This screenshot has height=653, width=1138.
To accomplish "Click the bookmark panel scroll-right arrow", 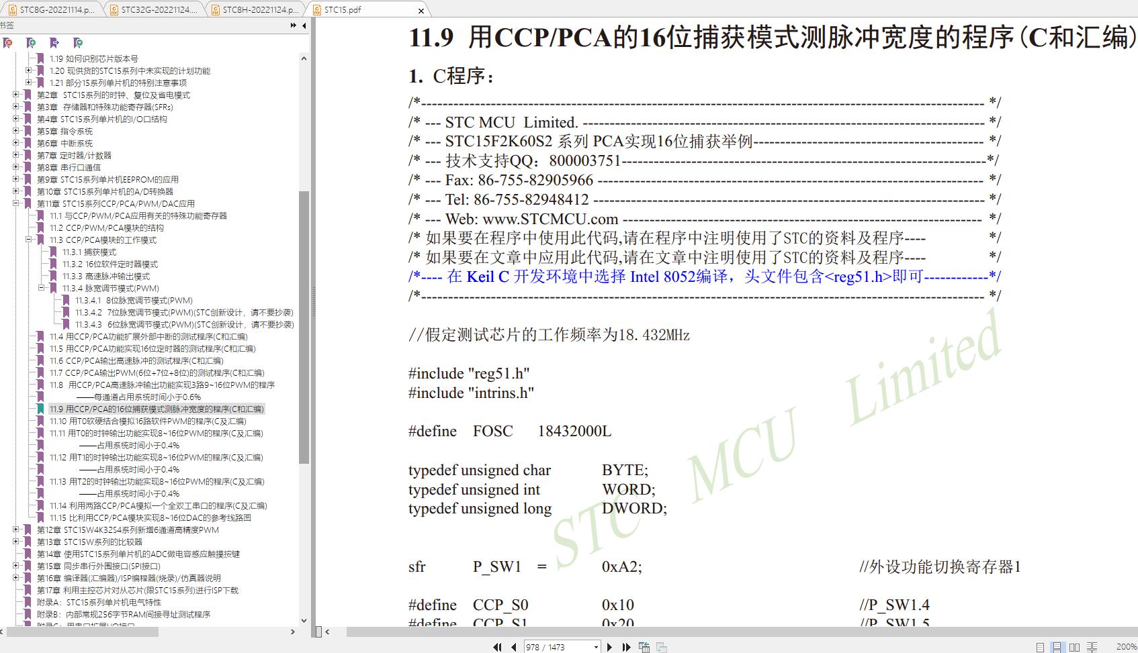I will [292, 632].
